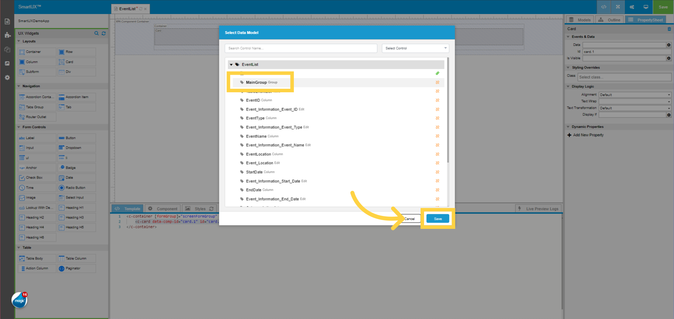The width and height of the screenshot is (674, 319).
Task: Open the Component tab below the canvas
Action: pos(163,208)
